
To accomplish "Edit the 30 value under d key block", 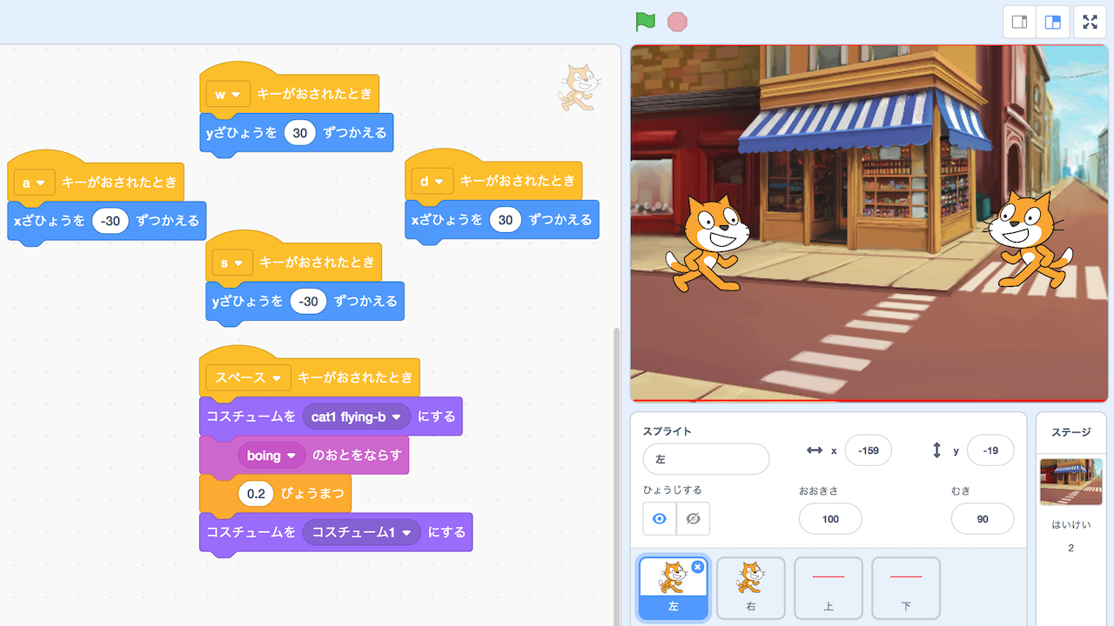I will 506,220.
